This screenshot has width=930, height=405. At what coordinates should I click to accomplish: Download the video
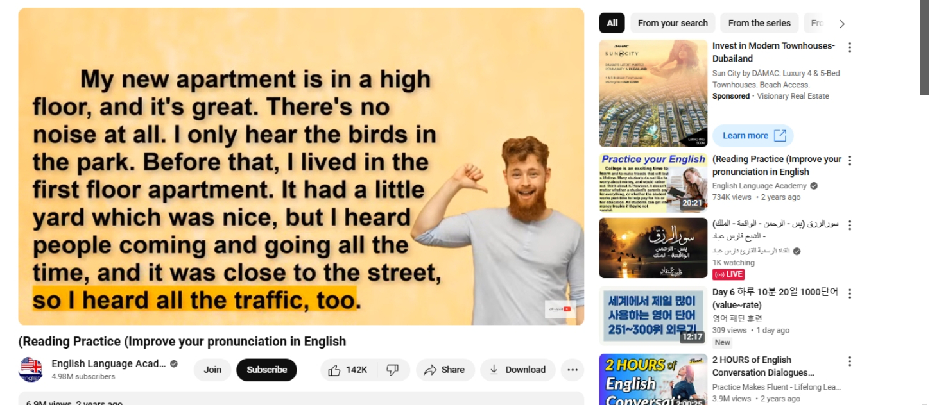517,370
